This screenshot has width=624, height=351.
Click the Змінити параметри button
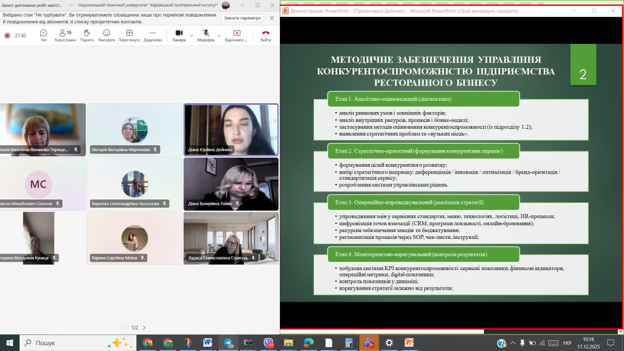click(x=242, y=18)
